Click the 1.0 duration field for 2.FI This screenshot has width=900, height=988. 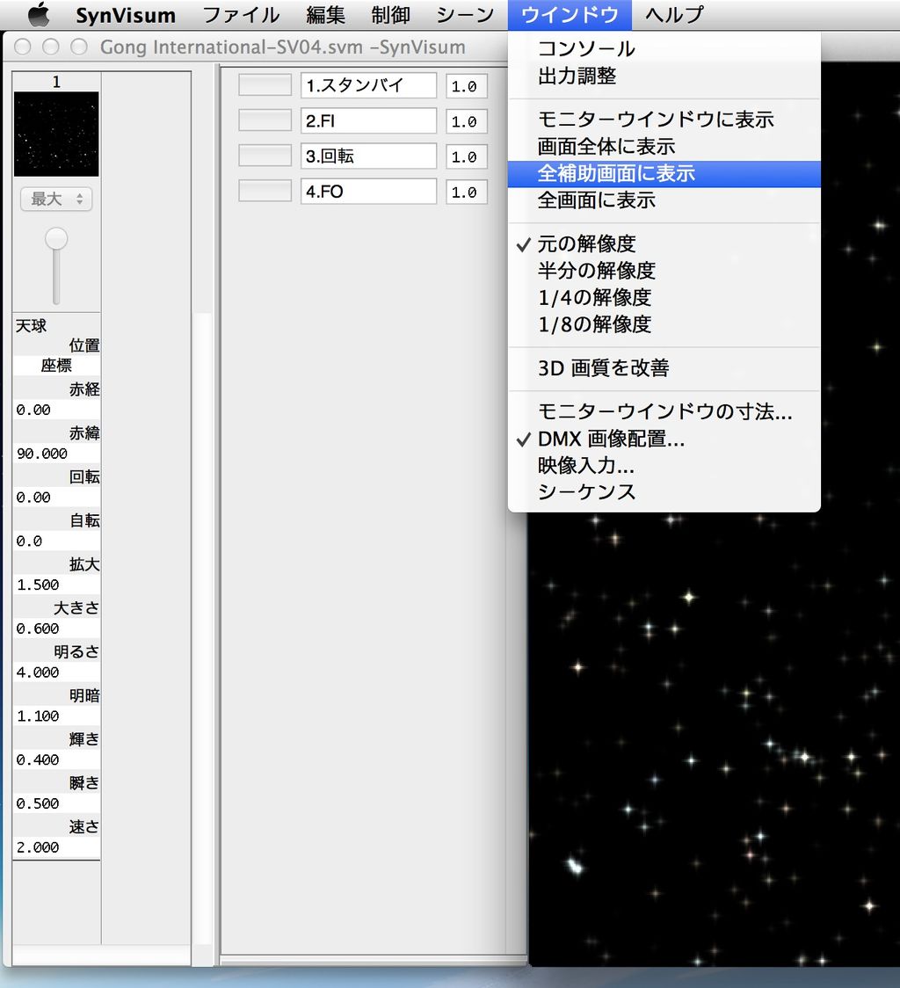467,121
